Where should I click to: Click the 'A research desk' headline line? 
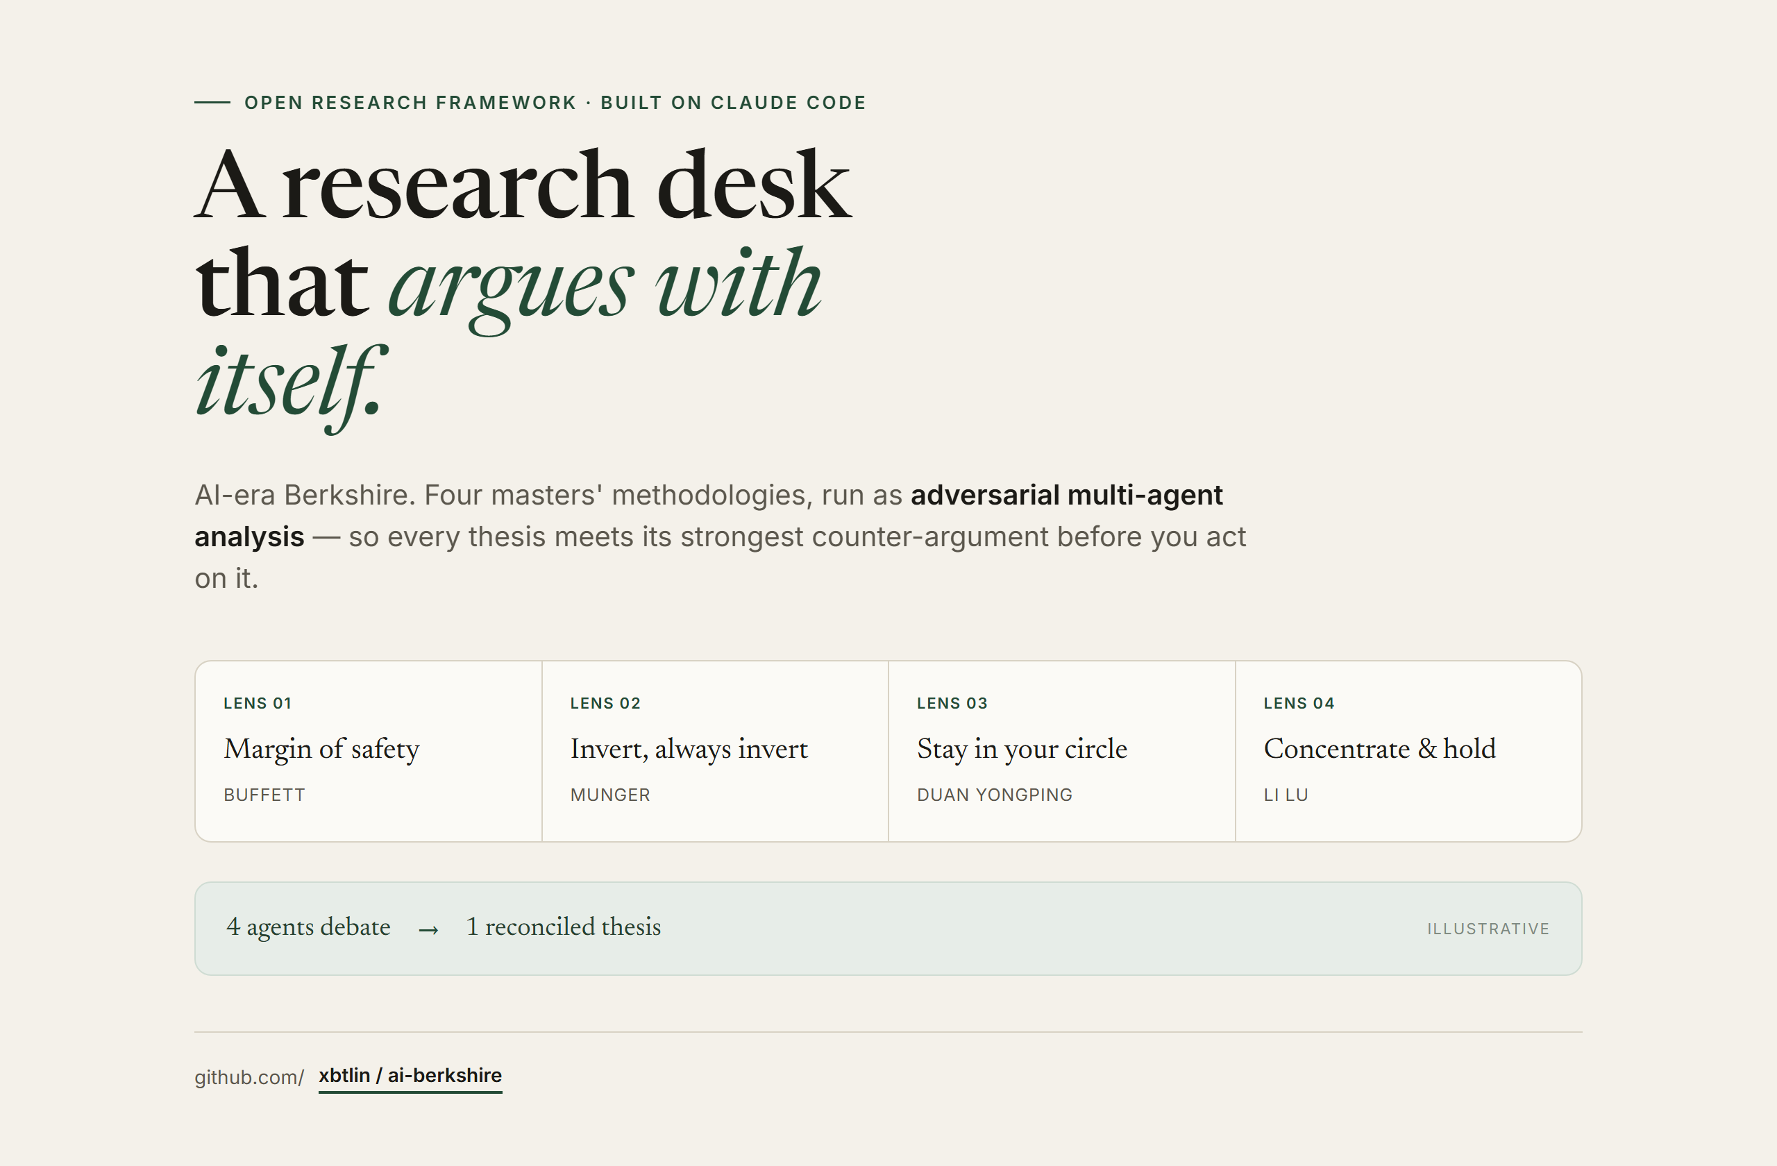point(523,185)
